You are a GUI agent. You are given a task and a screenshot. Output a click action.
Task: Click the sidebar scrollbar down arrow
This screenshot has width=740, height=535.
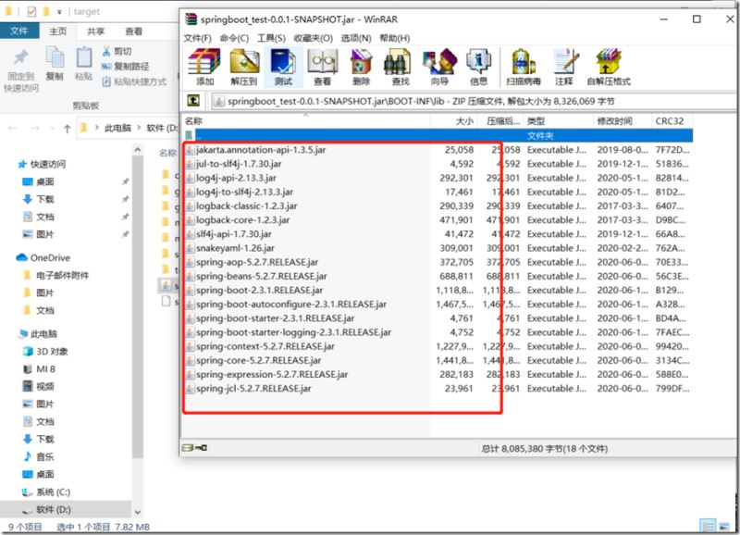(137, 512)
